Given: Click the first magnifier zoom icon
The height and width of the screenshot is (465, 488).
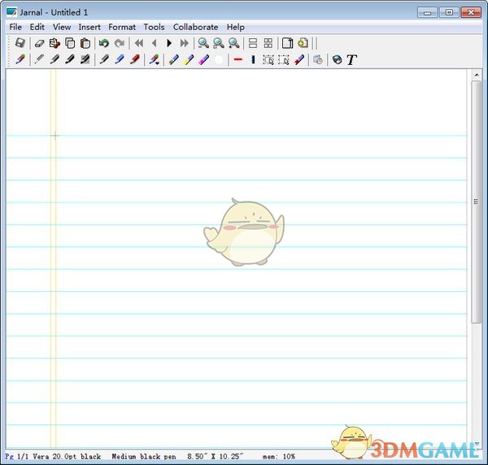Looking at the screenshot, I should [x=203, y=43].
